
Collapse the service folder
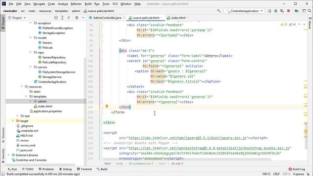click(30, 67)
